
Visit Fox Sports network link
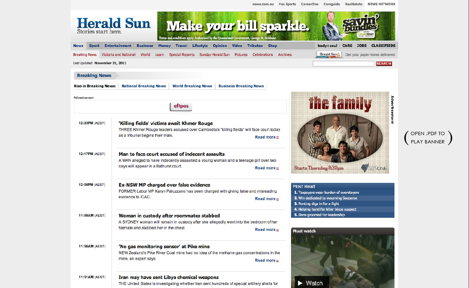(287, 5)
